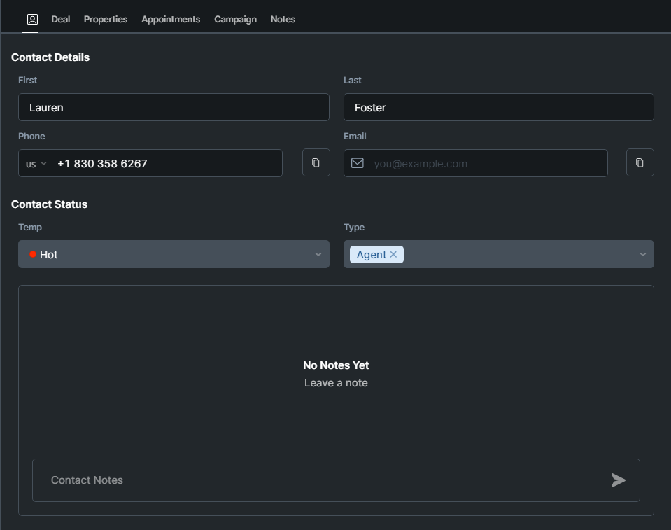This screenshot has width=671, height=530.
Task: Select the Campaign tab
Action: pos(235,20)
